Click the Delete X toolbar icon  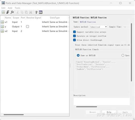31,12
